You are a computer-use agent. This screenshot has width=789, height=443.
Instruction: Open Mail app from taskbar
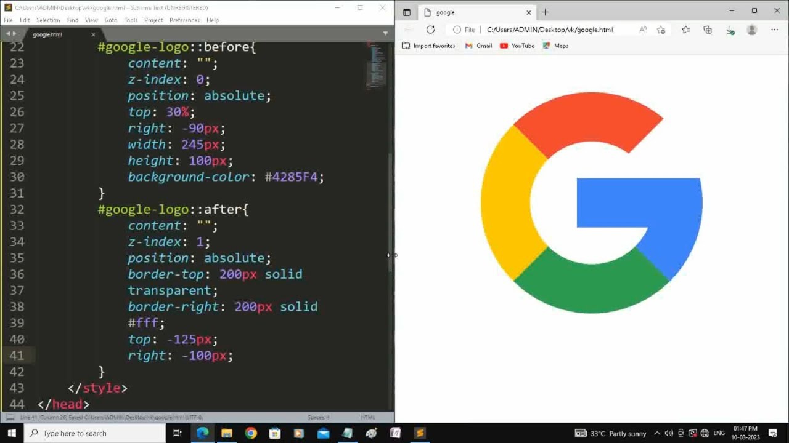pos(323,433)
